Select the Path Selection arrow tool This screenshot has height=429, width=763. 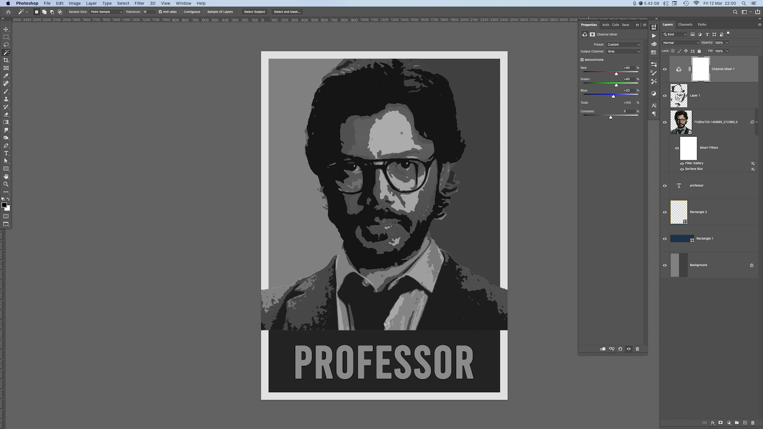[x=6, y=161]
